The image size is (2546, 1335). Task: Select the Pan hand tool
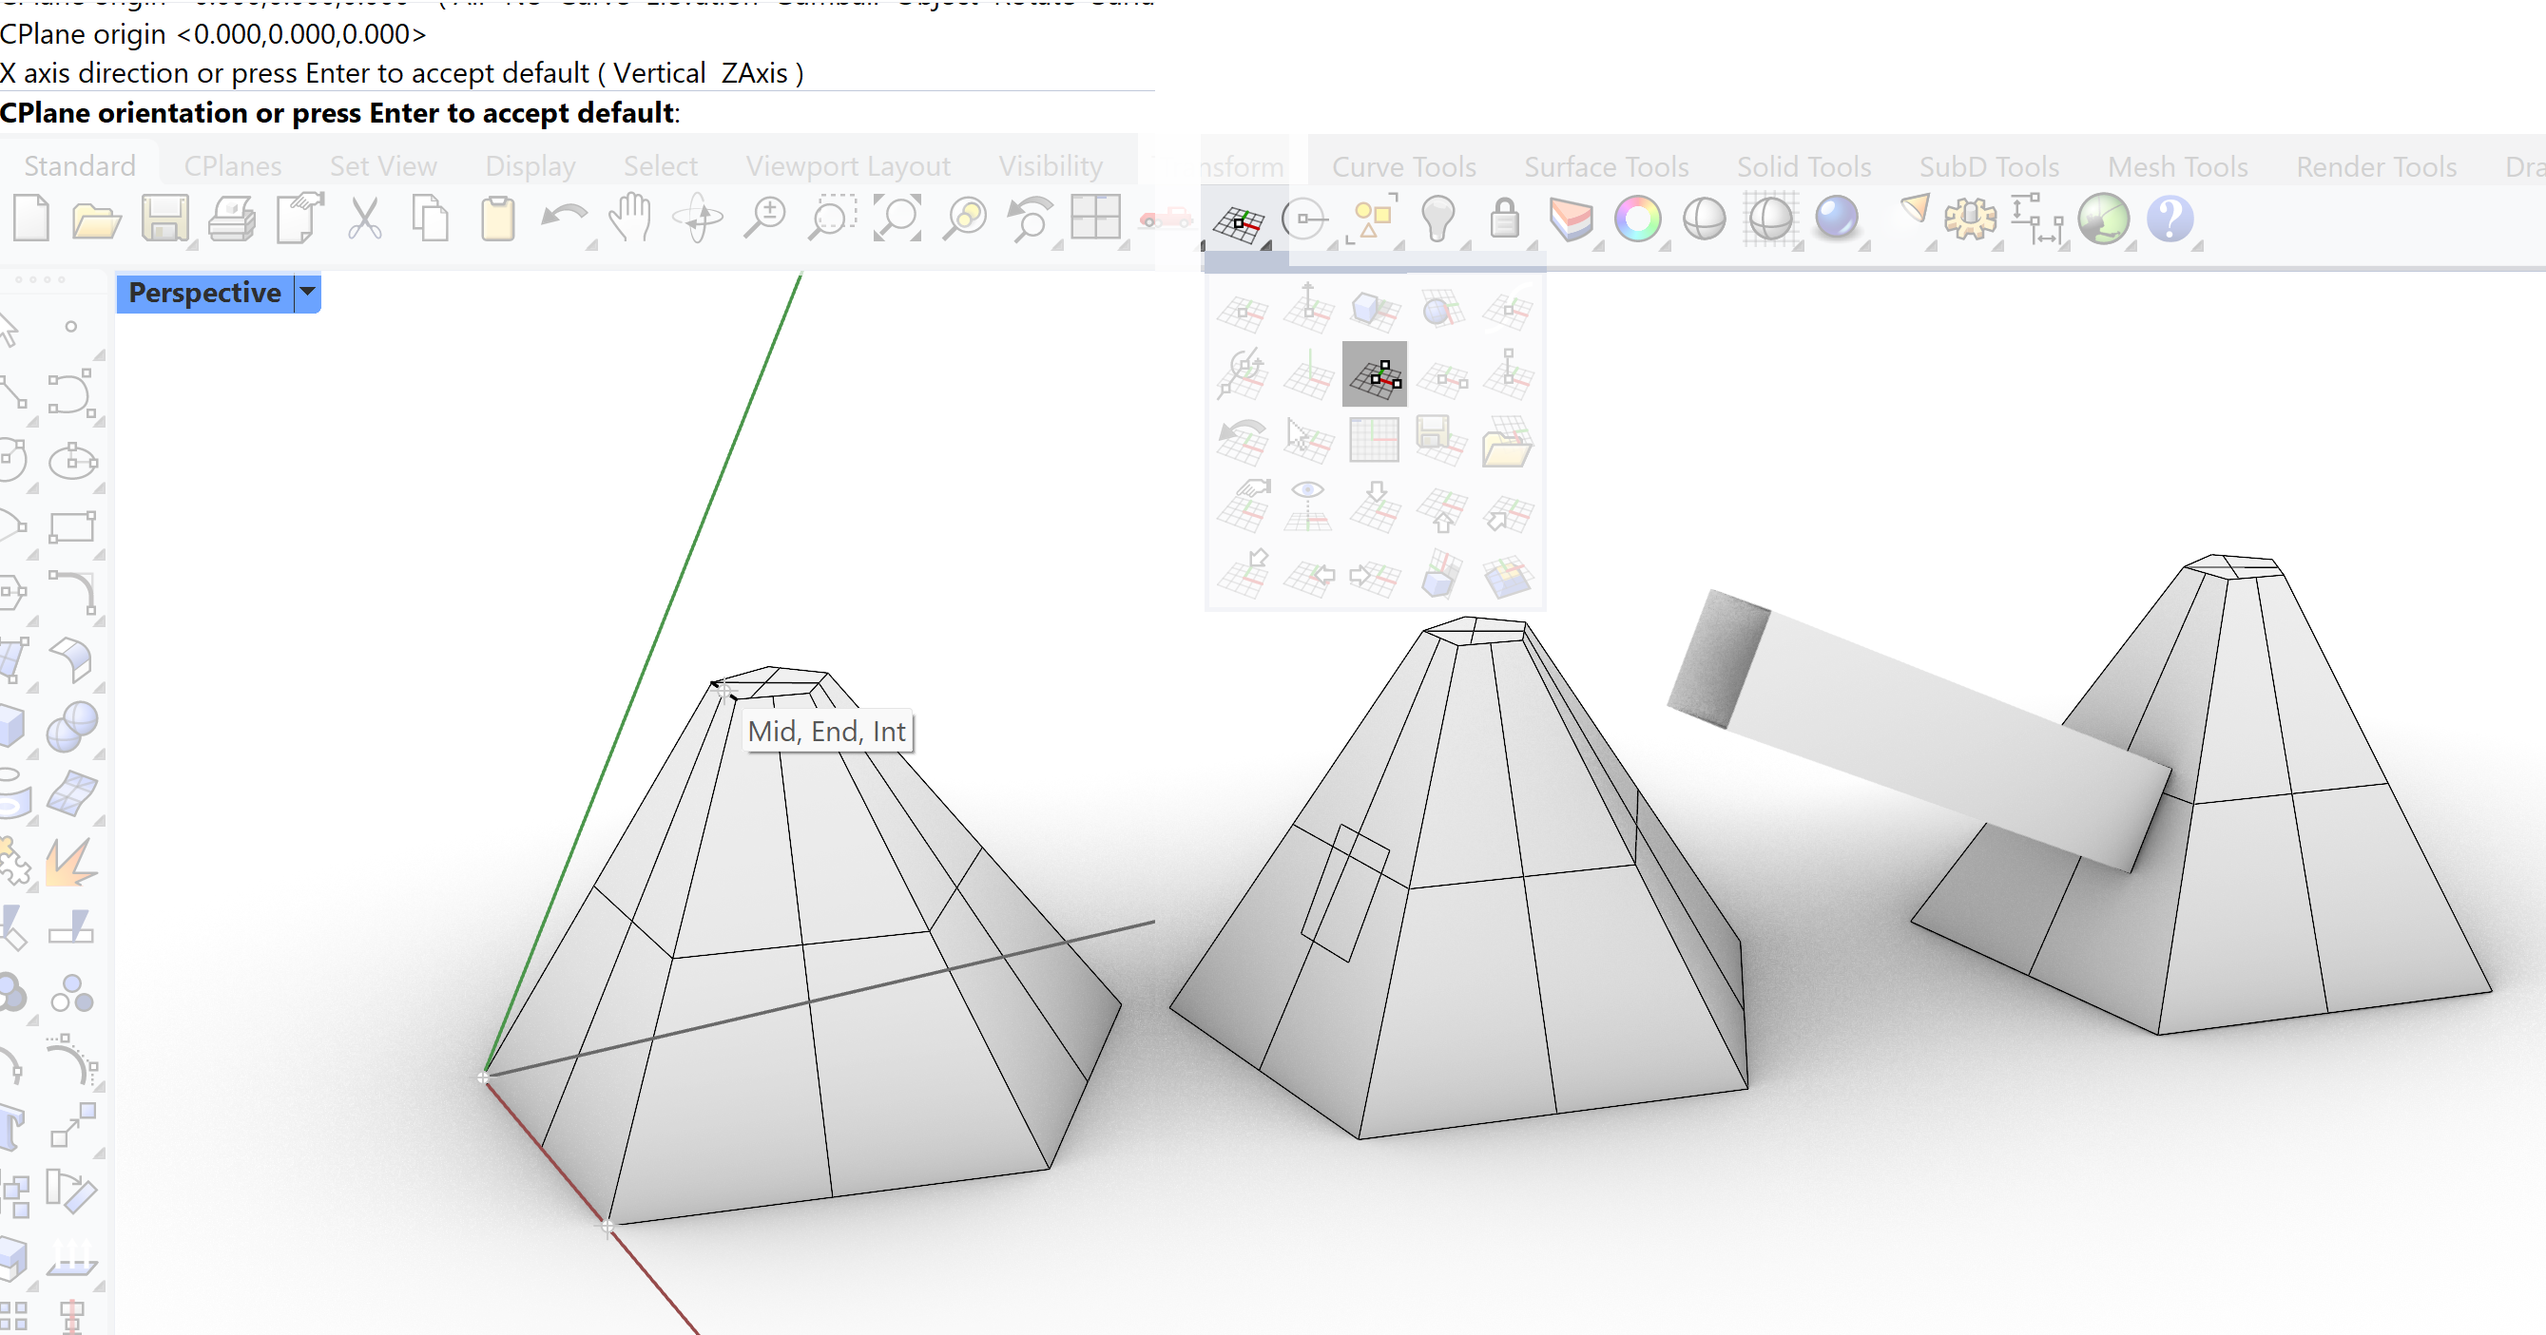click(630, 219)
